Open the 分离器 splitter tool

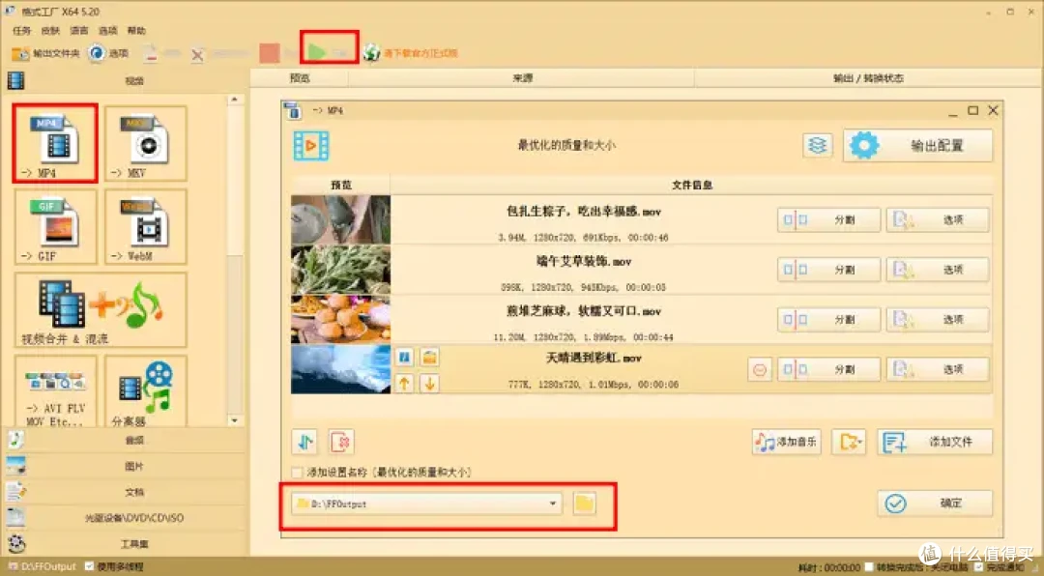146,391
